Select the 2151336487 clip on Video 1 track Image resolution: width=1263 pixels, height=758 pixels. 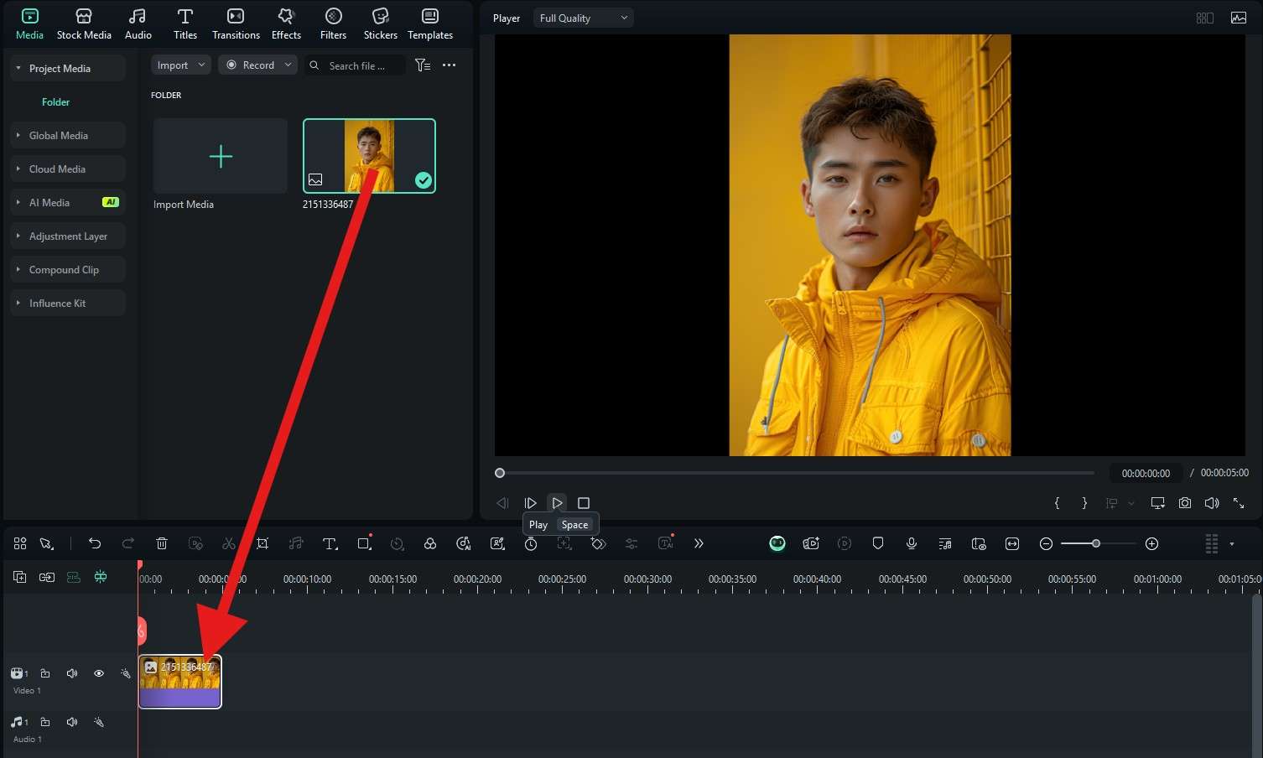180,682
